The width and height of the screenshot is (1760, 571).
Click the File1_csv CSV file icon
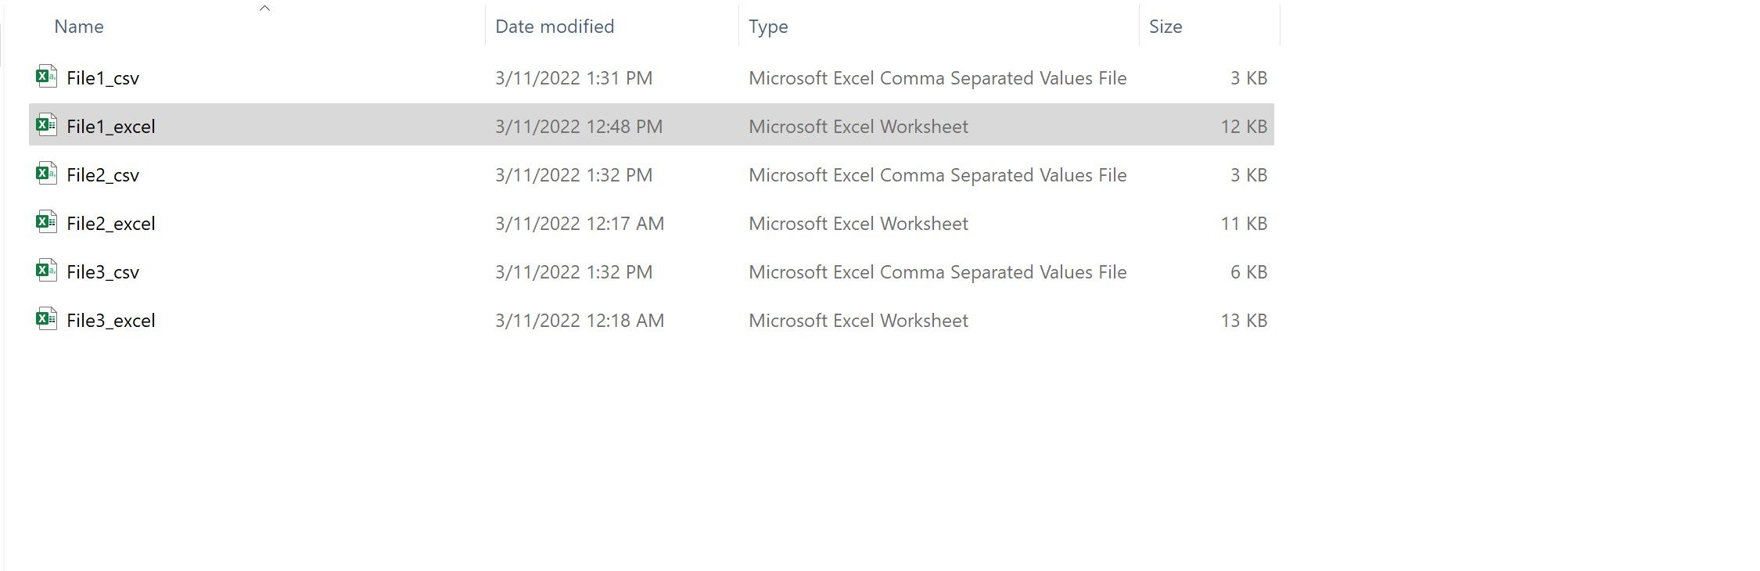point(46,77)
